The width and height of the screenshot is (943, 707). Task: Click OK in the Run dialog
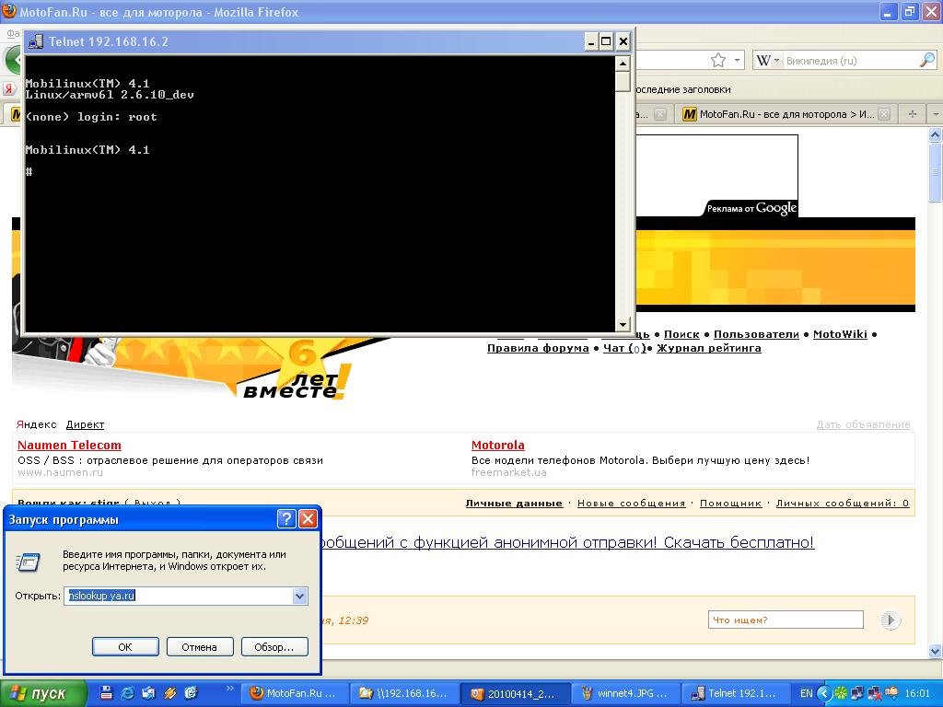125,647
